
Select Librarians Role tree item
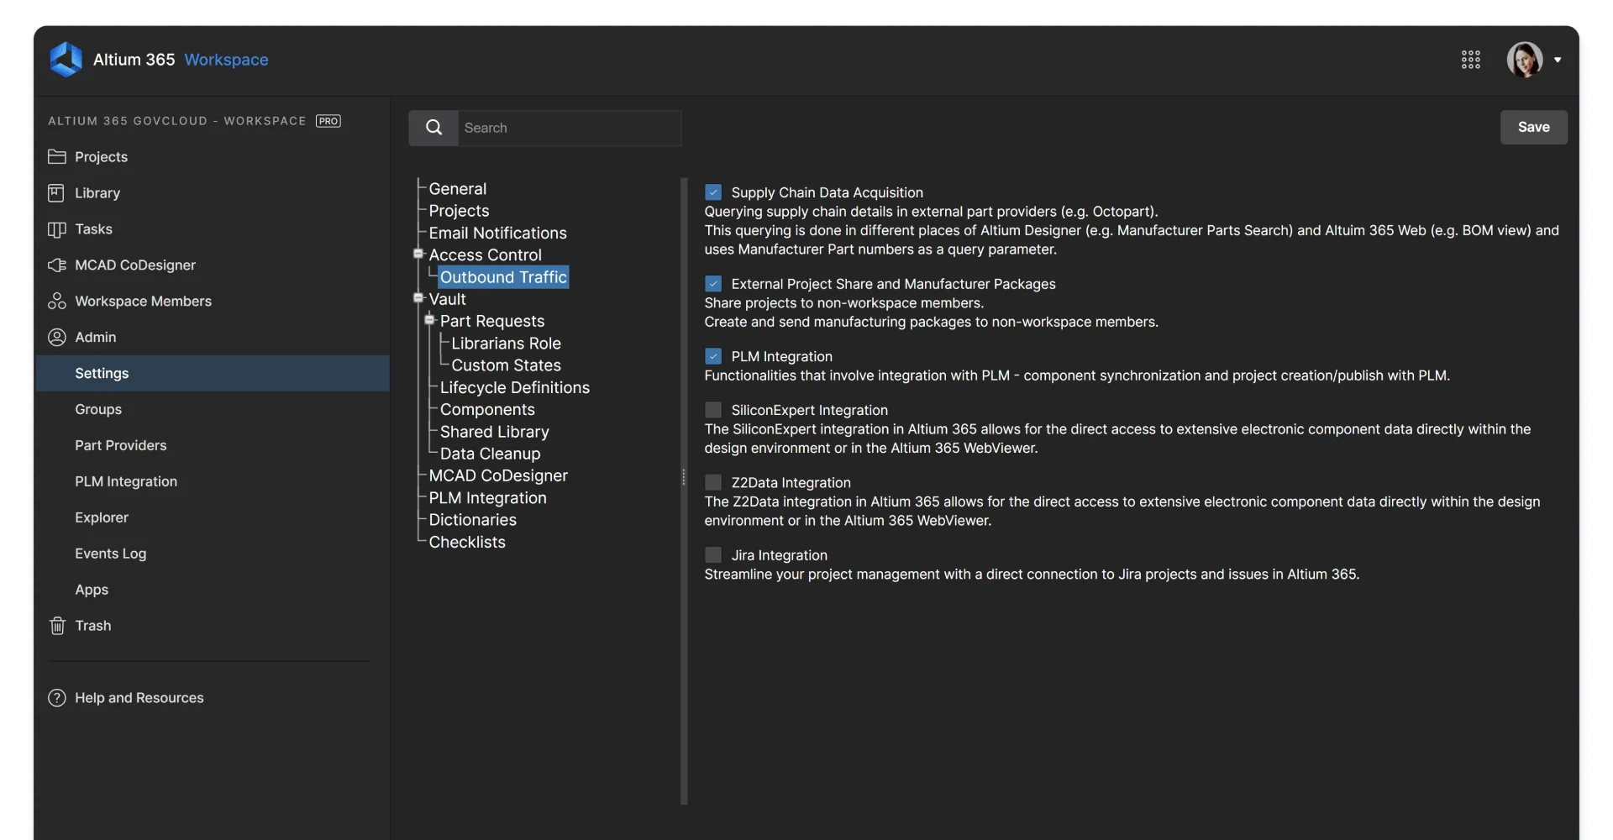(x=506, y=343)
